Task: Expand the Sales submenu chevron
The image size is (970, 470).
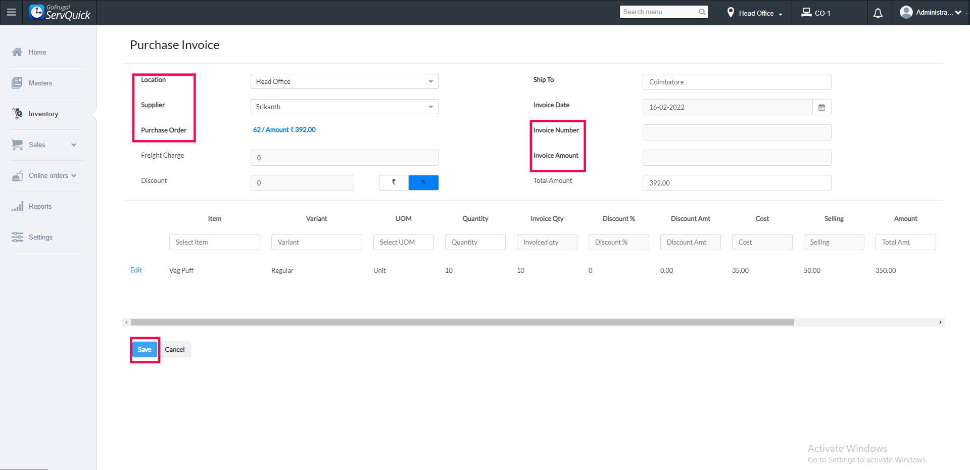Action: coord(74,145)
